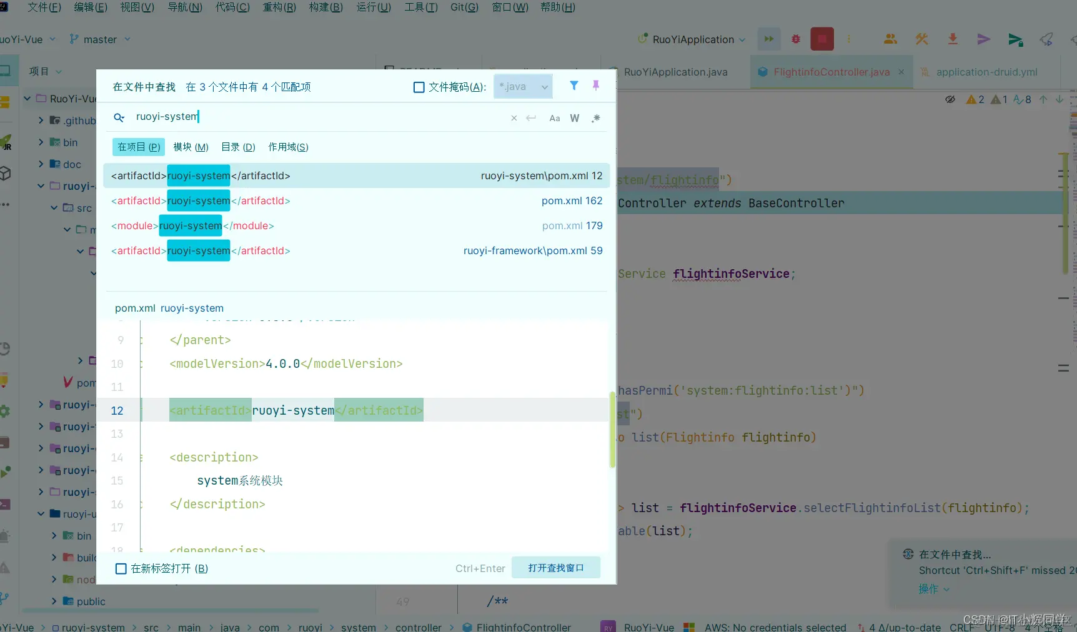Open the Code With Me people icon
Viewport: 1077px width, 632px height.
pos(891,39)
